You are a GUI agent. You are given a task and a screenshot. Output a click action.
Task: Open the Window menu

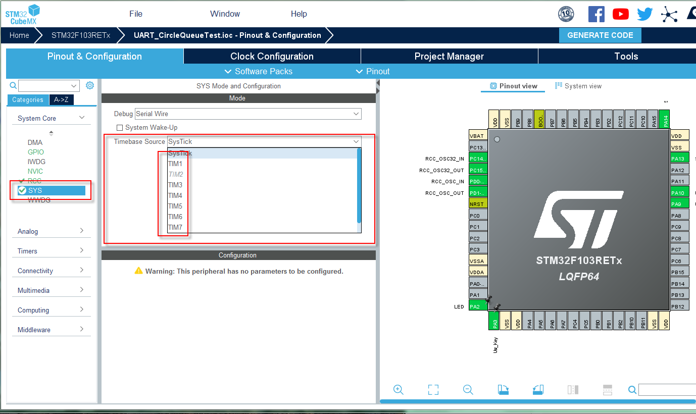point(225,14)
